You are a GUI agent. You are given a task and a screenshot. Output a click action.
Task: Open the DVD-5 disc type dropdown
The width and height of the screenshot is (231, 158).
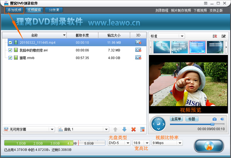coord(119,143)
